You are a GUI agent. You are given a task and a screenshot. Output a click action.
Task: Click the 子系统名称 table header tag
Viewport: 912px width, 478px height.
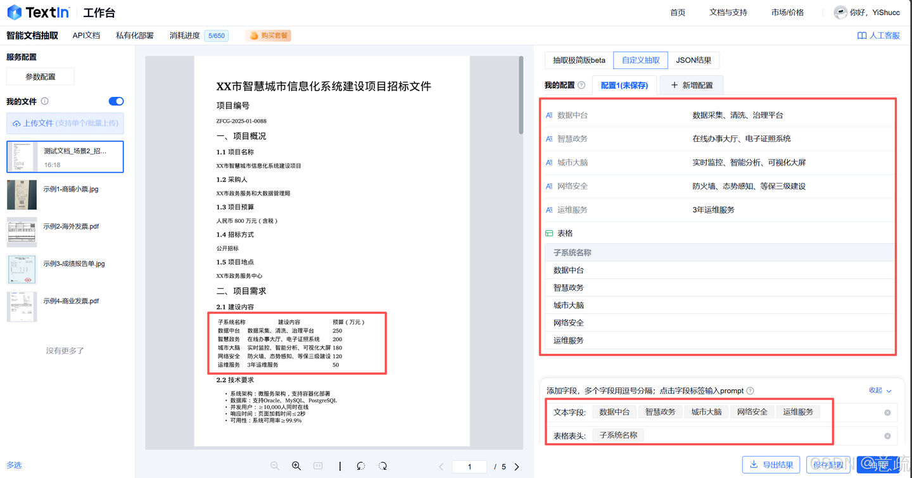click(x=618, y=436)
